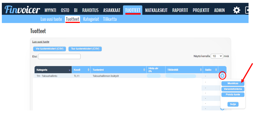Sort by Saldo column sort arrows
The width and height of the screenshot is (255, 115).
pyautogui.click(x=216, y=70)
